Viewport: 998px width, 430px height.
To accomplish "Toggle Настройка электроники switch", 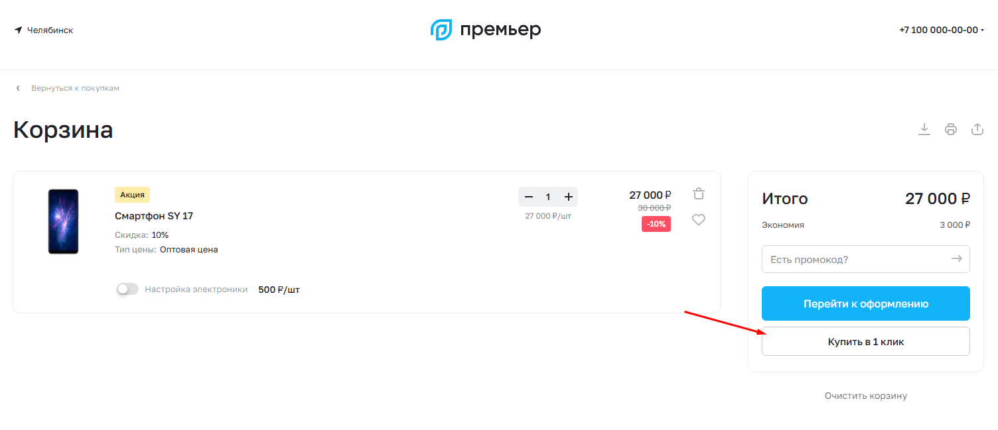I will click(x=127, y=290).
